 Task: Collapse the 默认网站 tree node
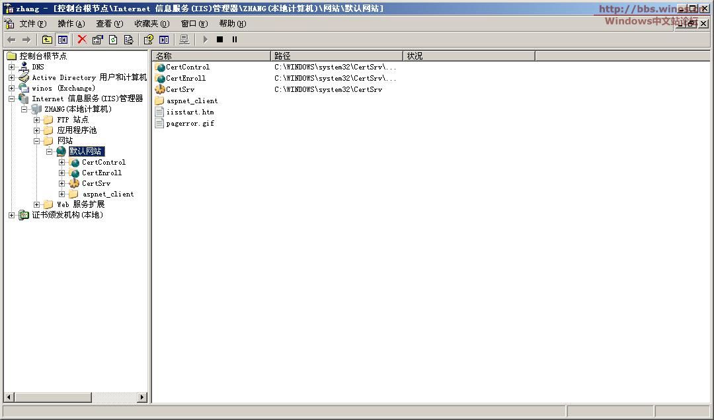(49, 151)
